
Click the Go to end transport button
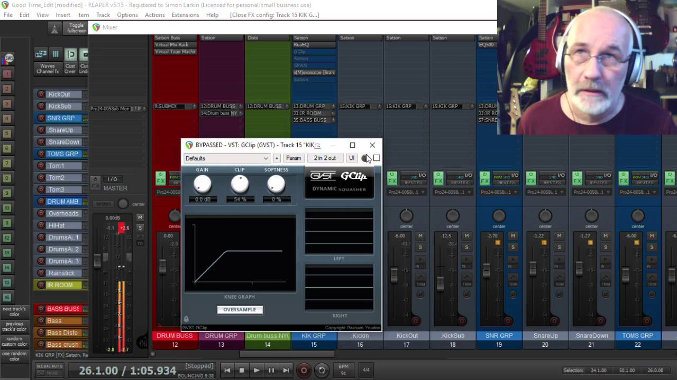286,370
